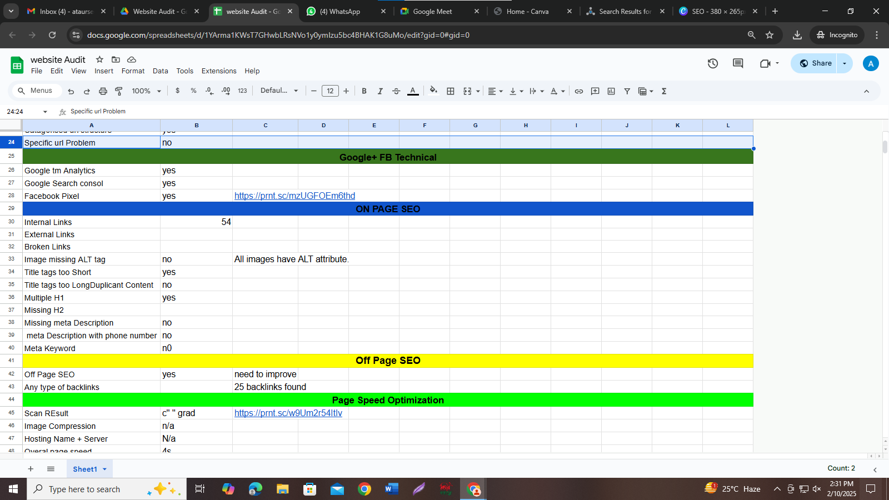Open the comments panel

click(737, 63)
